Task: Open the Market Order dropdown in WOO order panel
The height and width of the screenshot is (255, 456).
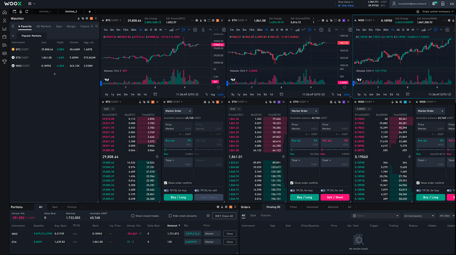Action: [431, 111]
